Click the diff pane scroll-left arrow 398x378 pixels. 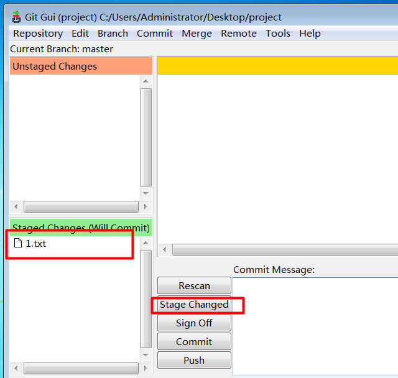(x=164, y=250)
